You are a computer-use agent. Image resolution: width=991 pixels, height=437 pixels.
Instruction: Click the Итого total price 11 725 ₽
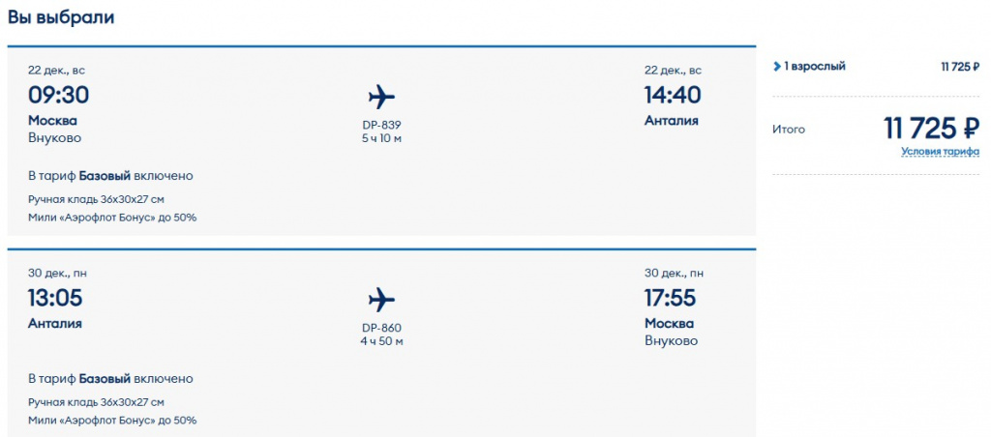931,128
